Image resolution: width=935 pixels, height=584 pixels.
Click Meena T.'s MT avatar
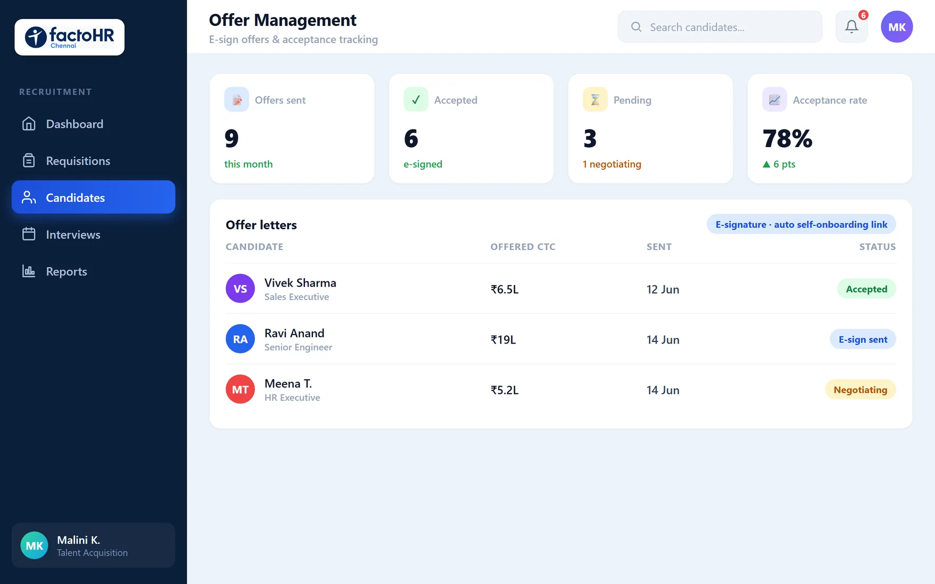(240, 389)
